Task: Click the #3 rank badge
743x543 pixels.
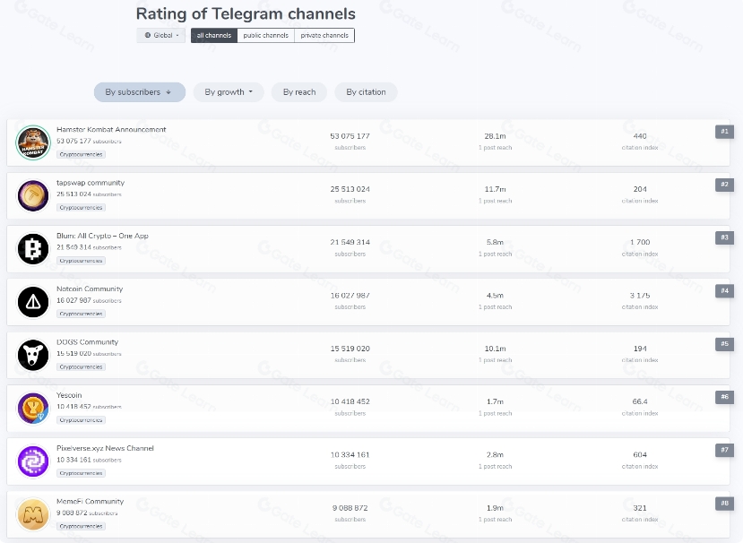Action: 724,237
